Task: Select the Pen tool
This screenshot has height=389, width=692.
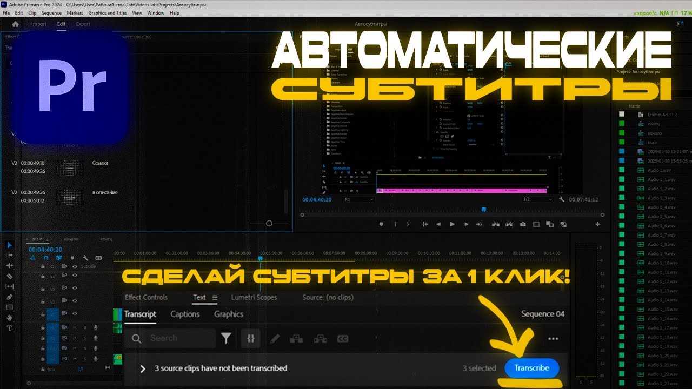Action: [10, 297]
